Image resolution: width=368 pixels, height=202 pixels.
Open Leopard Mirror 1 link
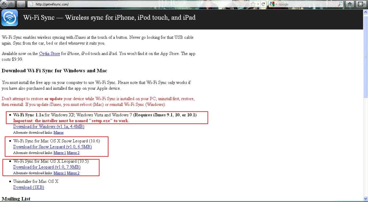pyautogui.click(x=60, y=173)
